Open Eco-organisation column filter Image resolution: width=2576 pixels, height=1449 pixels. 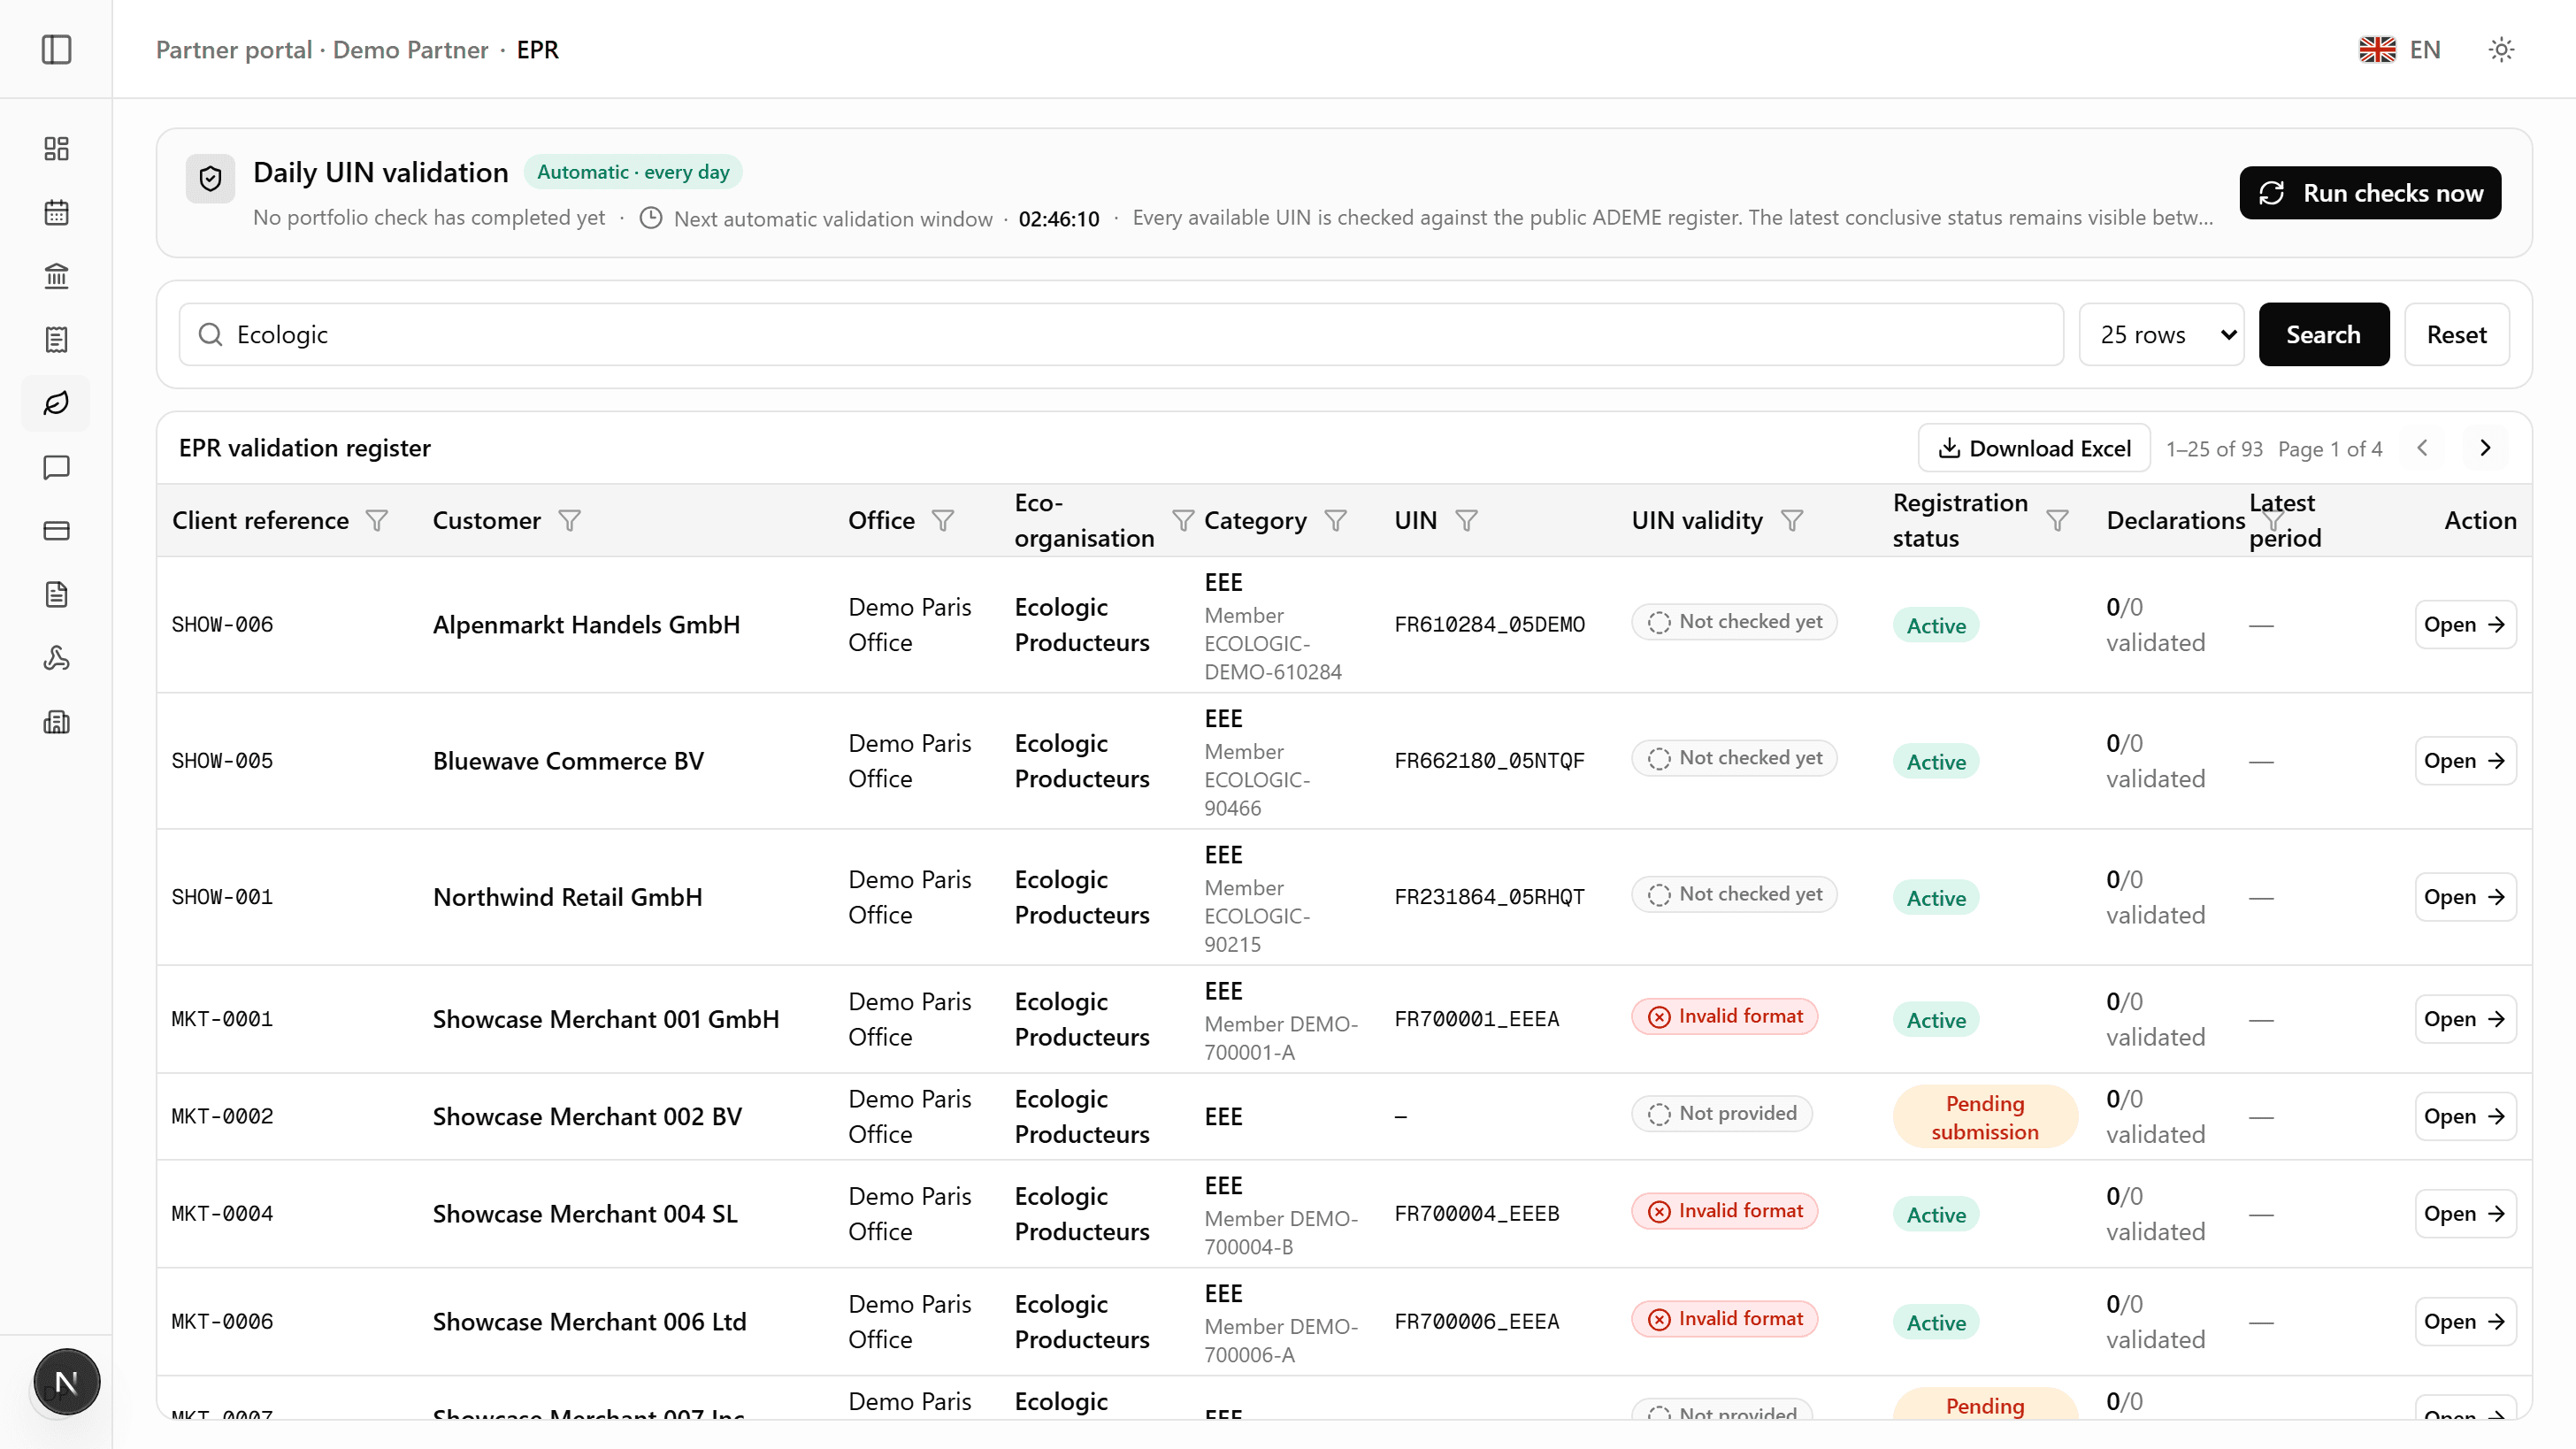coord(1183,520)
